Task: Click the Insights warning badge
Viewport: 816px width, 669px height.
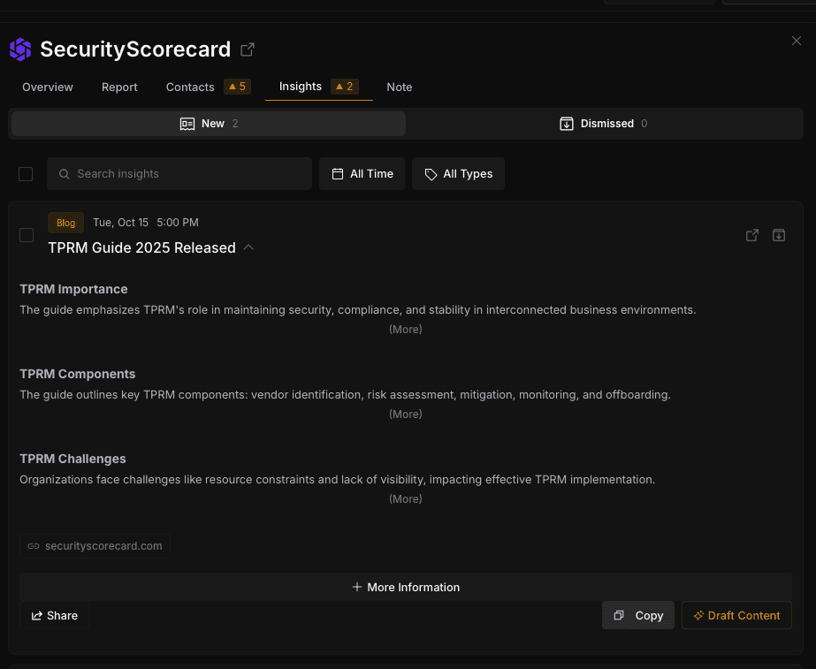Action: (x=344, y=87)
